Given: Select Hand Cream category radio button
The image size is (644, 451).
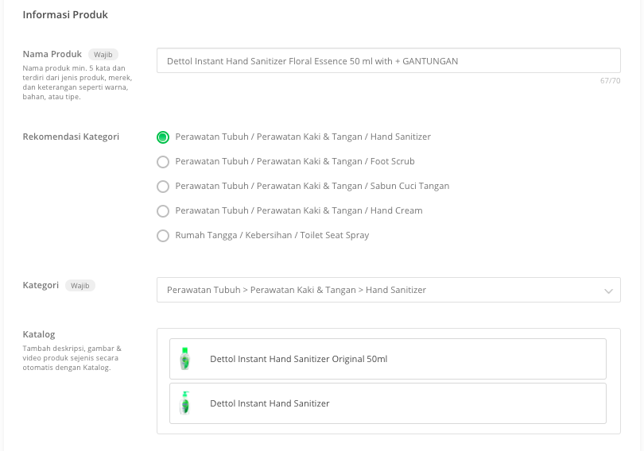Looking at the screenshot, I should tap(163, 211).
